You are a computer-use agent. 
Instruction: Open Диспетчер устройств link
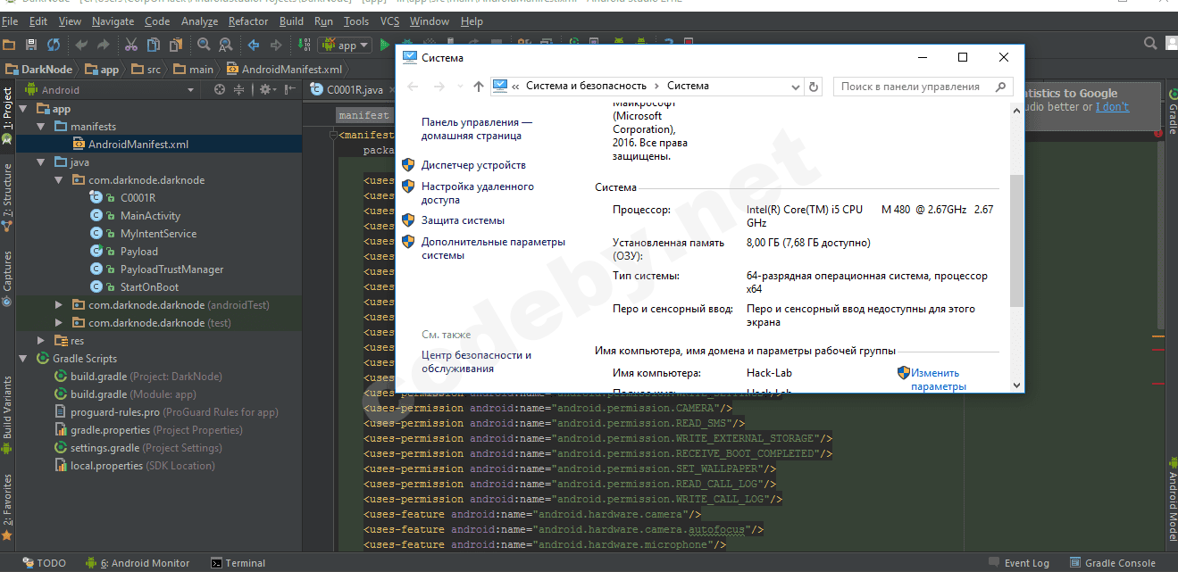coord(473,165)
